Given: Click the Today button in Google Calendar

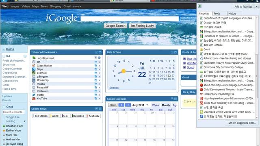Looking at the screenshot, I should pyautogui.click(x=113, y=105).
